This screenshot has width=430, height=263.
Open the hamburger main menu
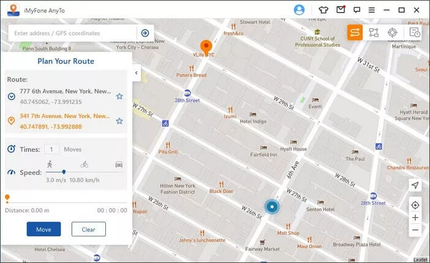pos(372,10)
